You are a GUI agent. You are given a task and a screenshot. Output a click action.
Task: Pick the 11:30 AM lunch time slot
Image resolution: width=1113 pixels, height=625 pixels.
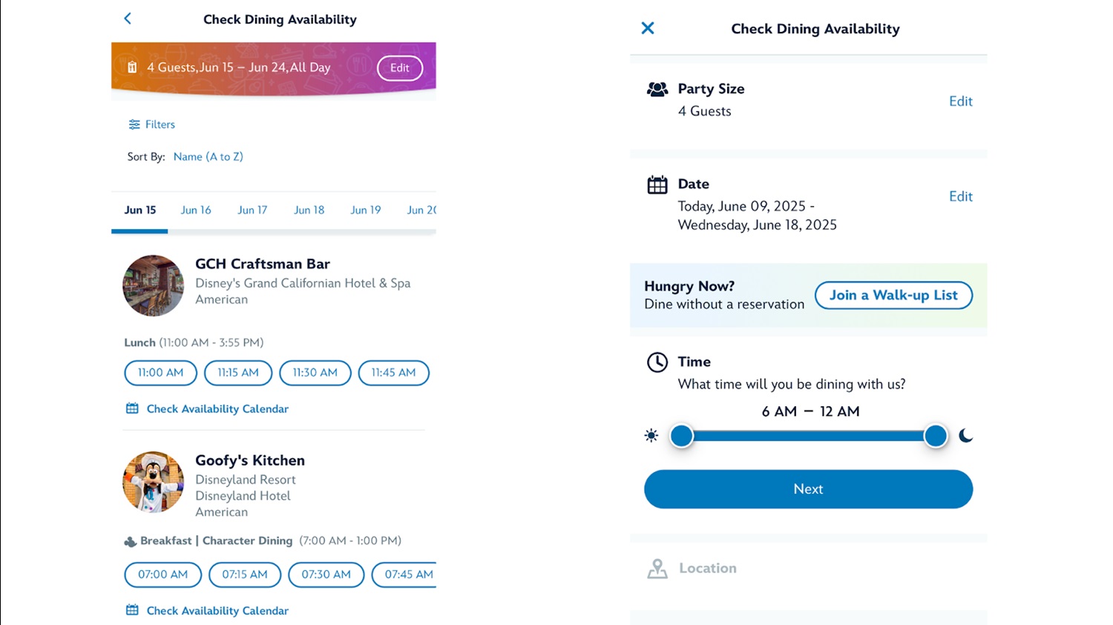coord(315,373)
